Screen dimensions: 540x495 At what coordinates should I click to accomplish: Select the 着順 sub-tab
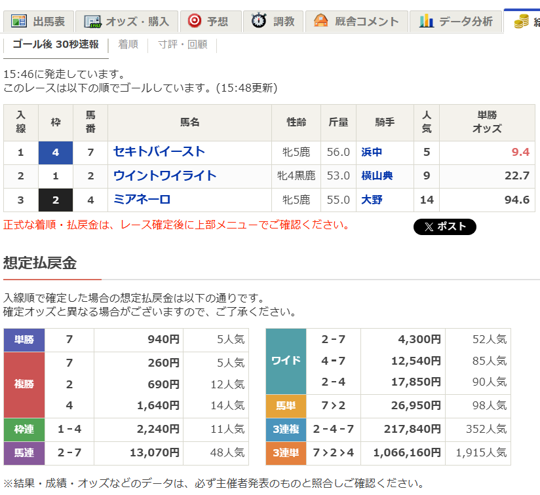[128, 45]
